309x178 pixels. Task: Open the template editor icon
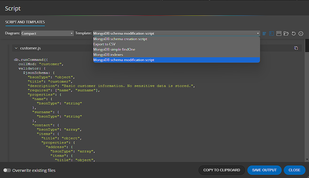[279, 33]
